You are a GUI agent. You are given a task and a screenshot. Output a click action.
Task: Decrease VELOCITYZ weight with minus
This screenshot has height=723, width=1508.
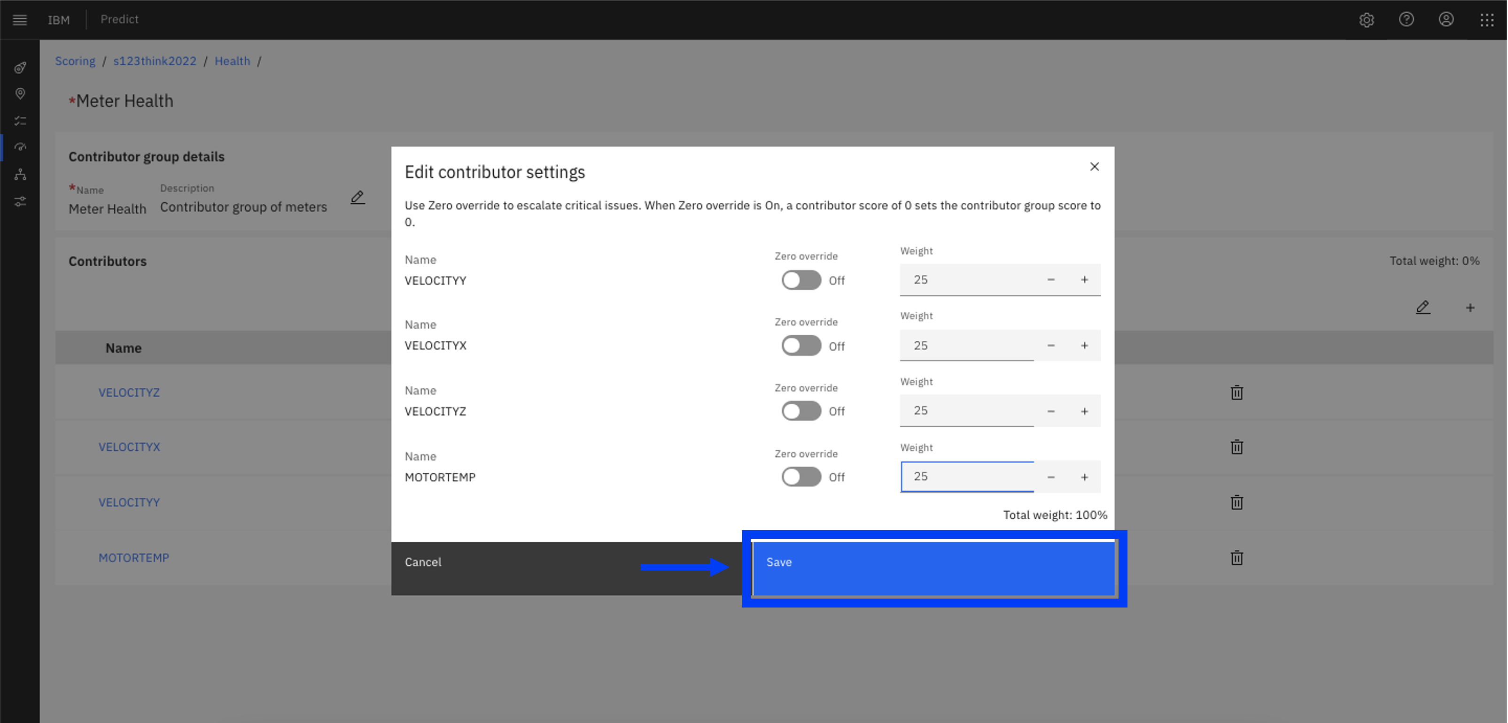pos(1051,411)
